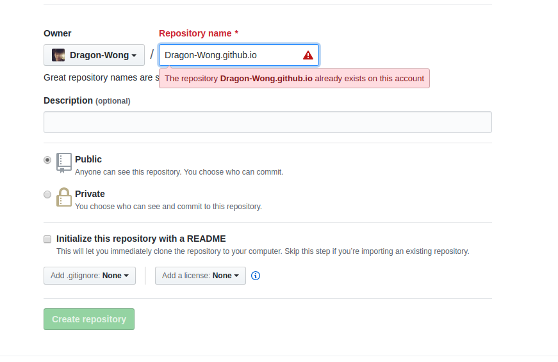
Task: Enable the Initialize with README checkbox
Action: (x=47, y=239)
